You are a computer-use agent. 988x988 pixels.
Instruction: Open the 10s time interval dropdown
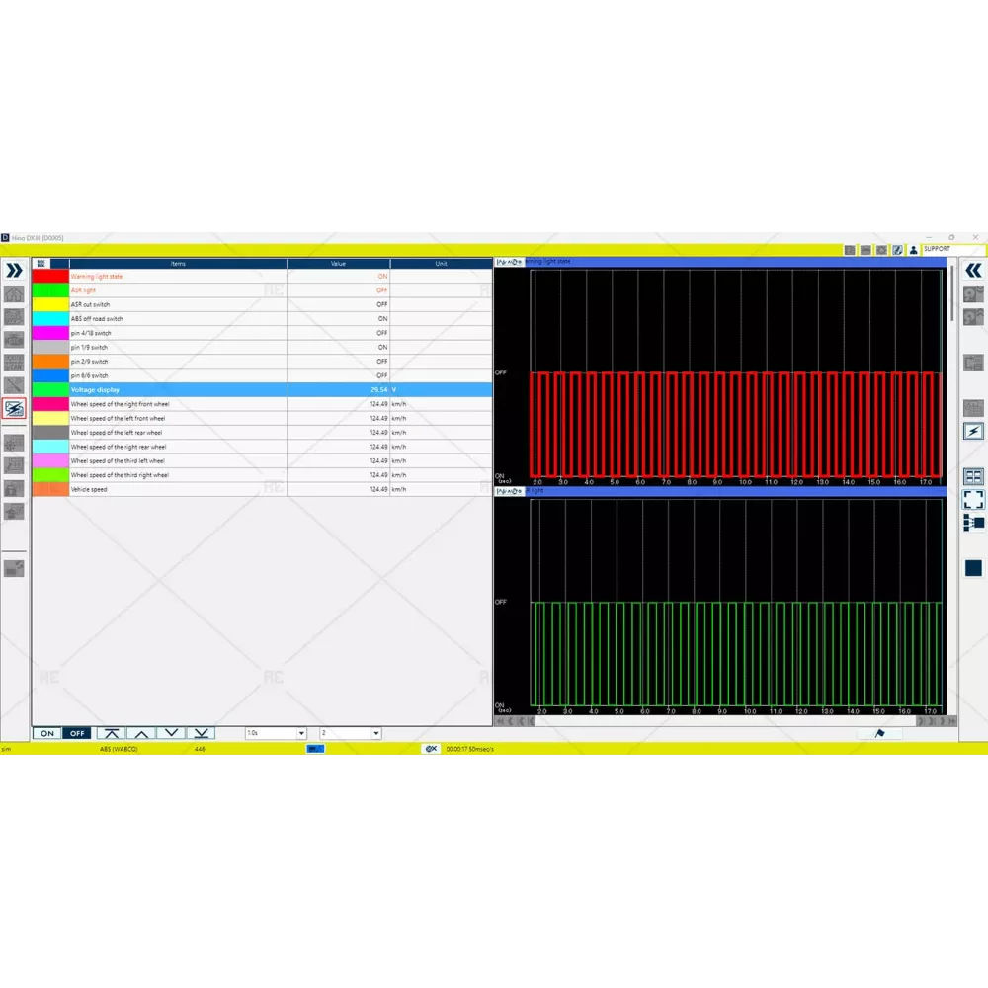277,733
